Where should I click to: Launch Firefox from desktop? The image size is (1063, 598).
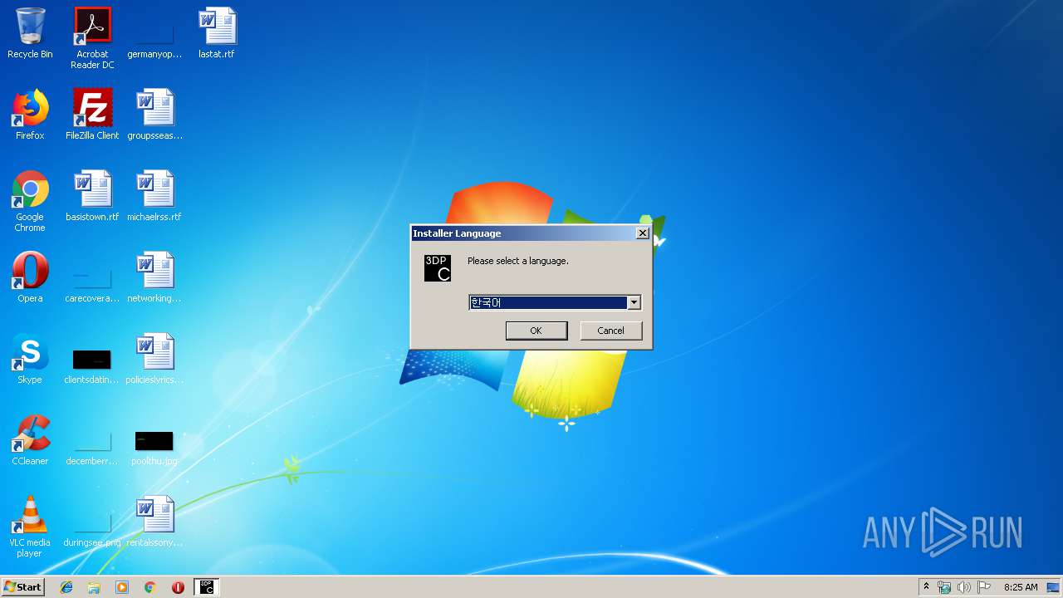[x=30, y=115]
